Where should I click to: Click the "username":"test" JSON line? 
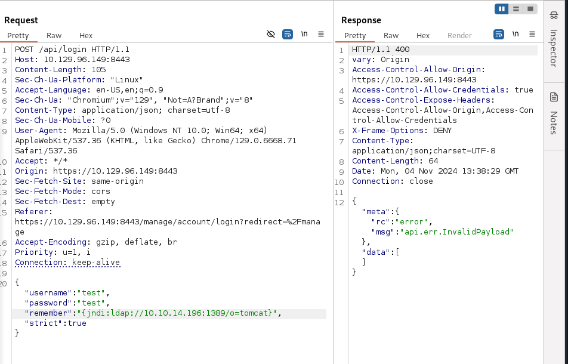[67, 292]
